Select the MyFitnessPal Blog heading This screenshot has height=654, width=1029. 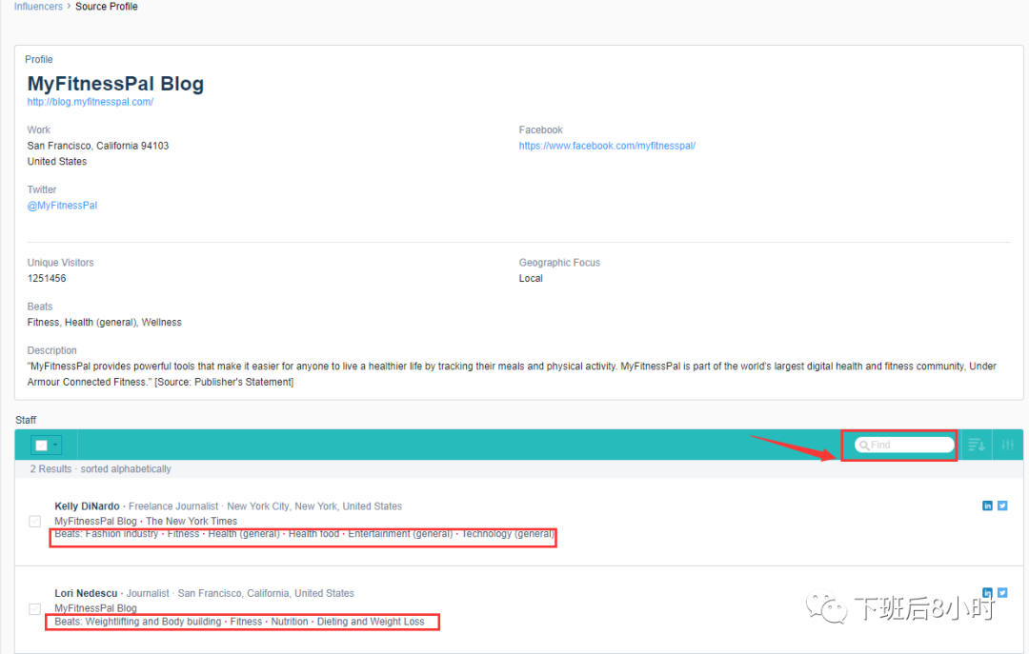(x=115, y=84)
